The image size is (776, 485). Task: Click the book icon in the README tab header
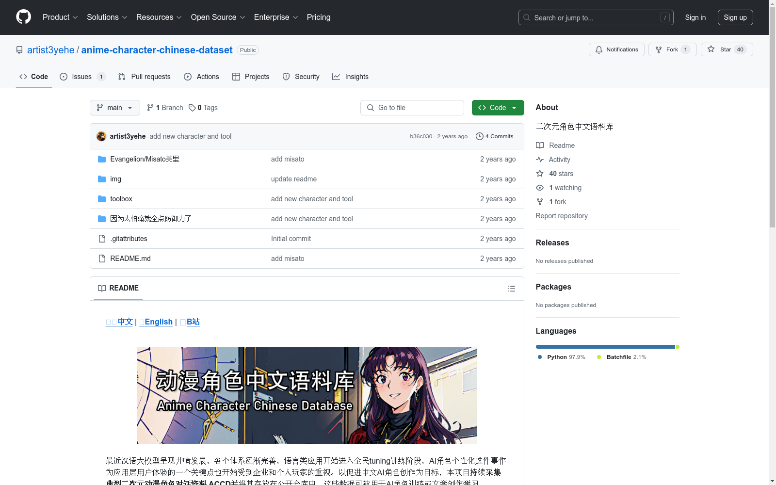click(x=102, y=288)
